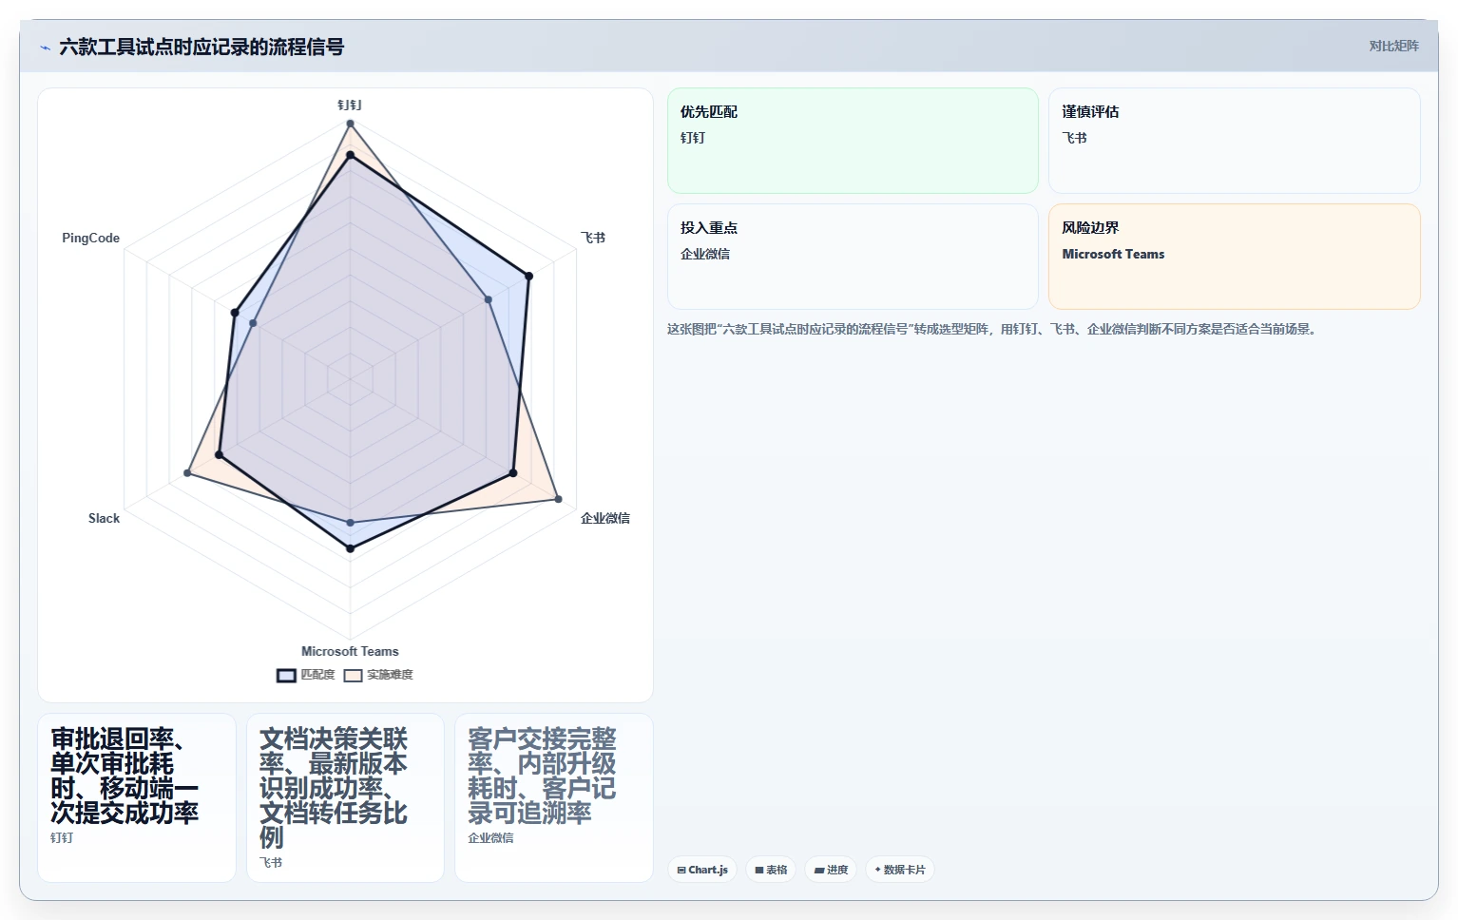This screenshot has height=920, width=1458.
Task: Open the 投入重点 企业微信 card
Action: 853,257
